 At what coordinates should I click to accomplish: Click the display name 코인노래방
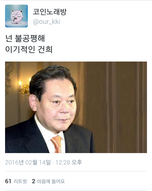click(x=50, y=12)
